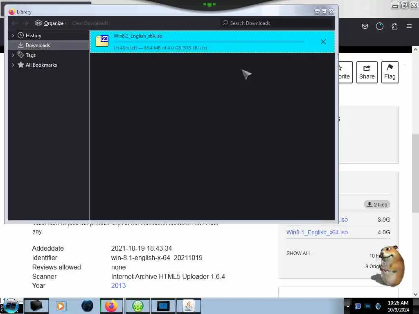The image size is (419, 314).
Task: Click Clear Downloads in the Library toolbar
Action: [x=90, y=23]
